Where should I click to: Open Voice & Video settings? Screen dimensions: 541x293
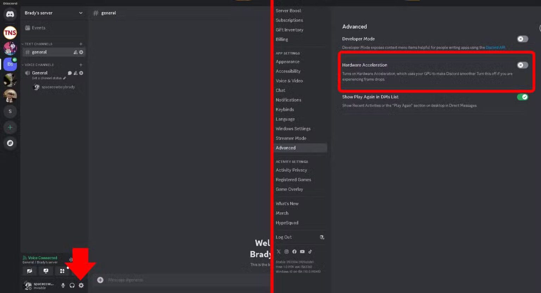pos(289,81)
